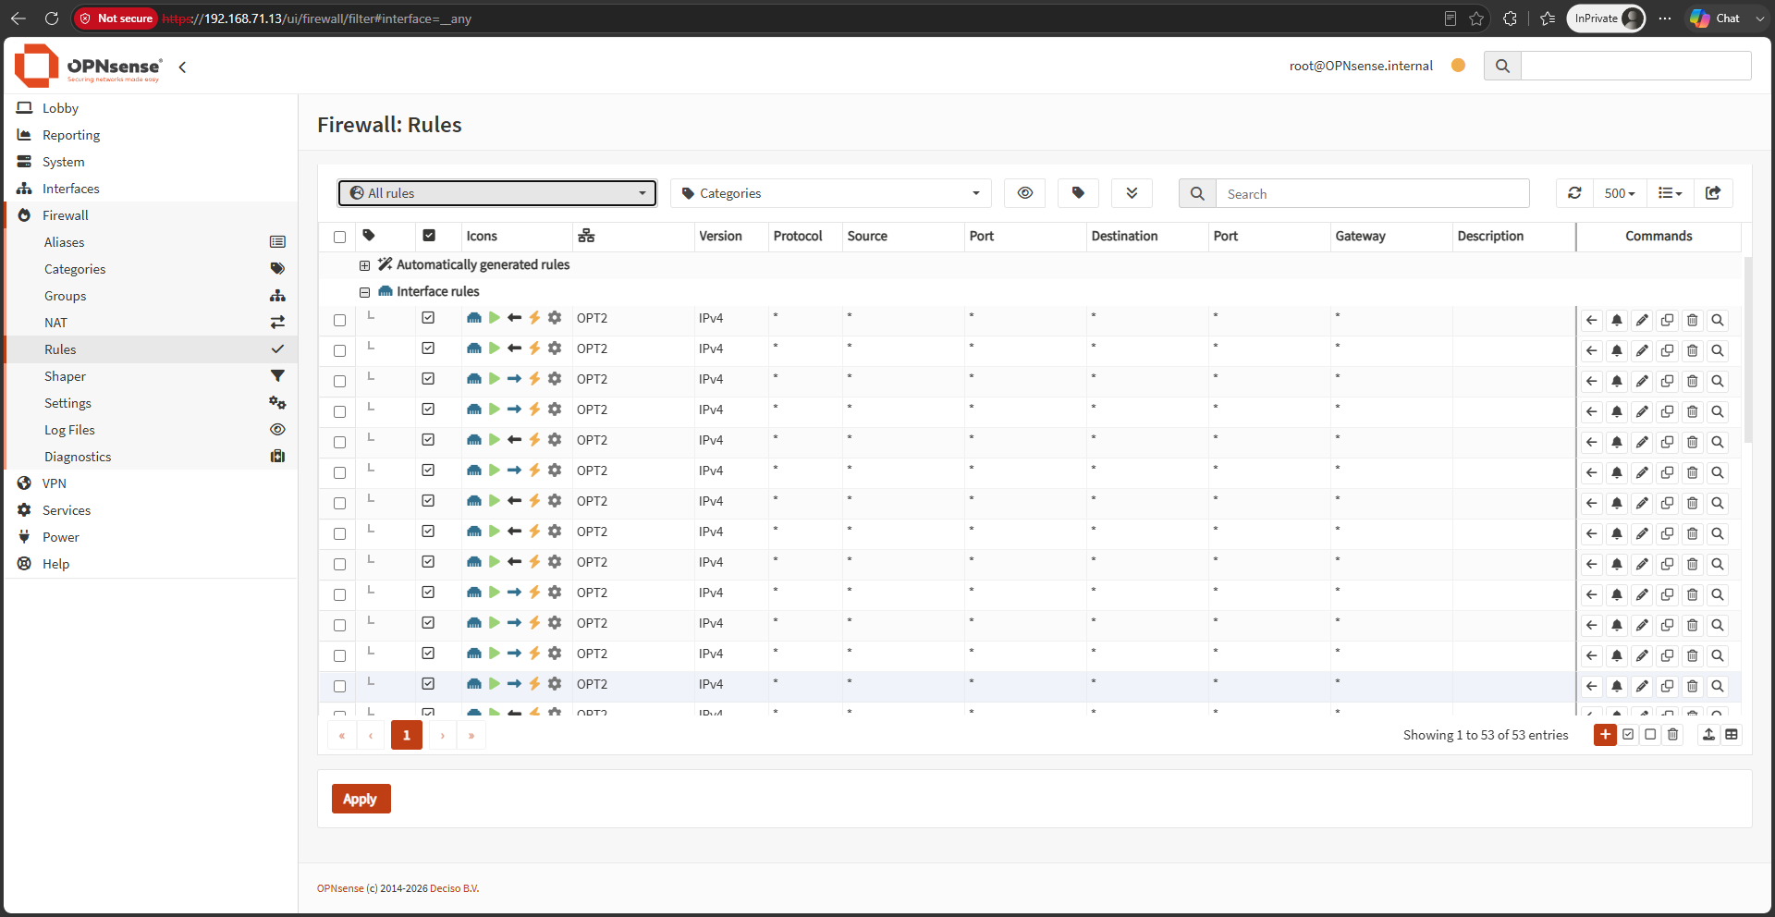Screen dimensions: 1775x917
Task: Click the tag button in rules toolbar
Action: (1078, 193)
